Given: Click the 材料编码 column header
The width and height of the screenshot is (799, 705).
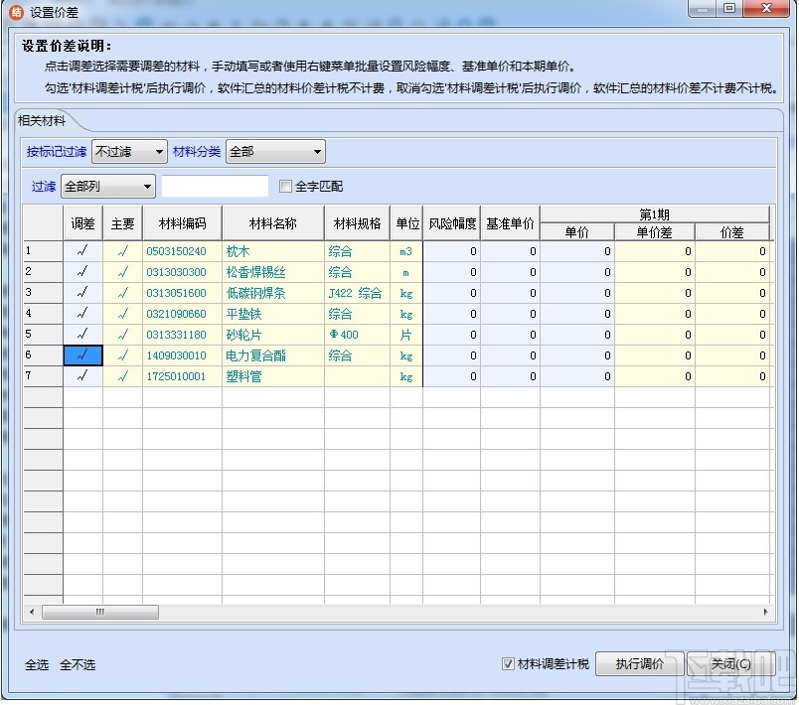Looking at the screenshot, I should [183, 223].
